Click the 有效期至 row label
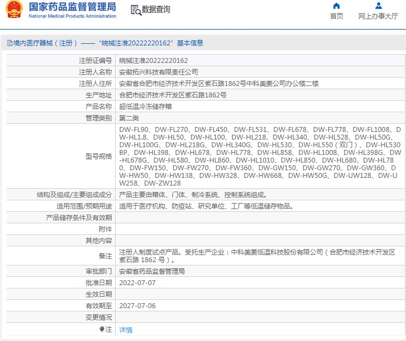The image size is (406, 341). [99, 306]
